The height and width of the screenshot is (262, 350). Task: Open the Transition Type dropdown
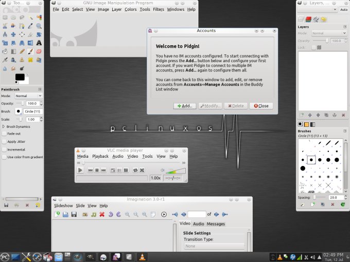click(214, 246)
